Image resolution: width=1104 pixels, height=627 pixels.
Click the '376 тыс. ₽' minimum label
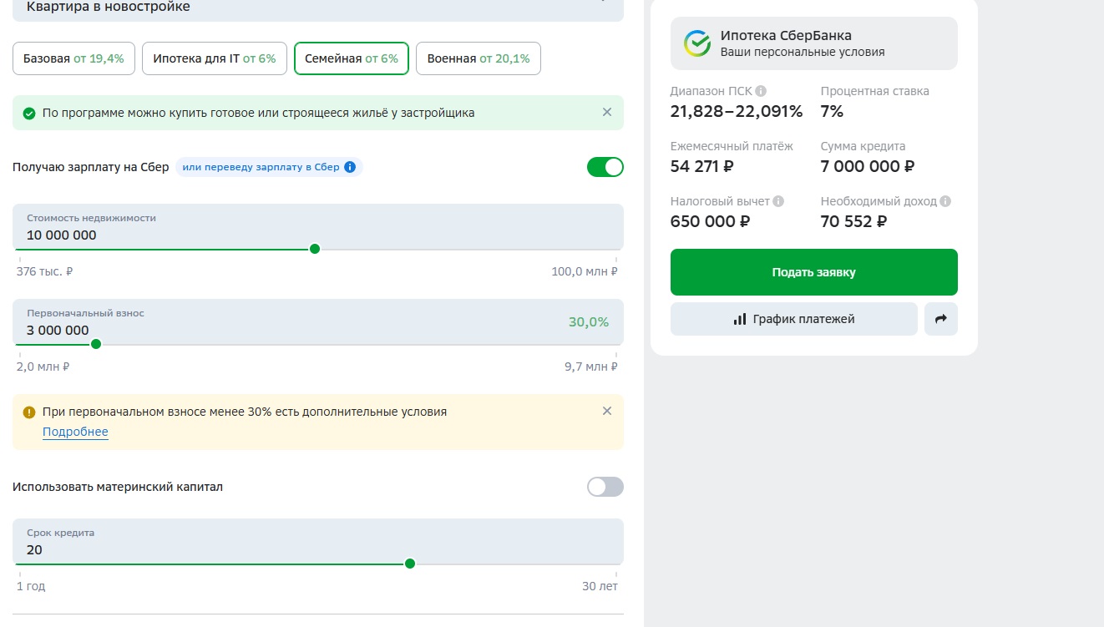(45, 271)
